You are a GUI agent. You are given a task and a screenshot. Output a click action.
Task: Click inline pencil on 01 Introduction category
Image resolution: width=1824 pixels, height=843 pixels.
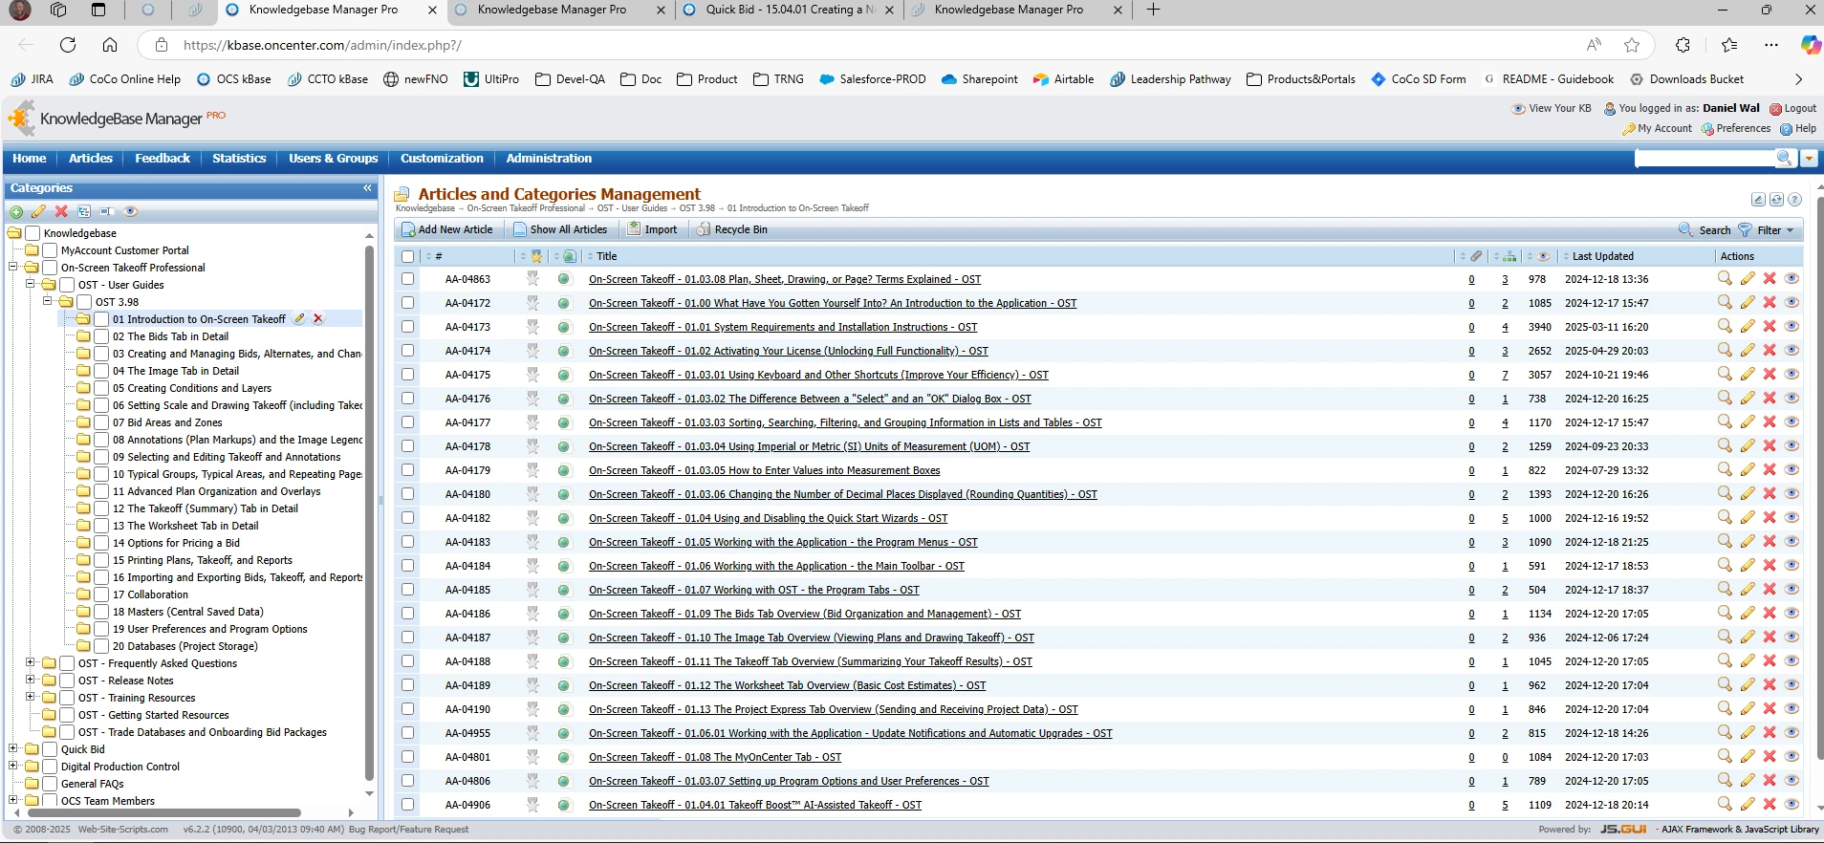(x=300, y=319)
